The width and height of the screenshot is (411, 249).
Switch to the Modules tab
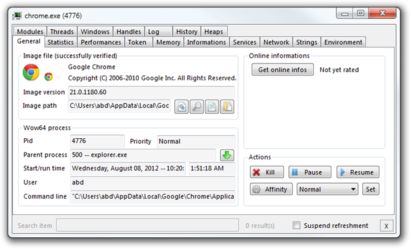point(30,32)
